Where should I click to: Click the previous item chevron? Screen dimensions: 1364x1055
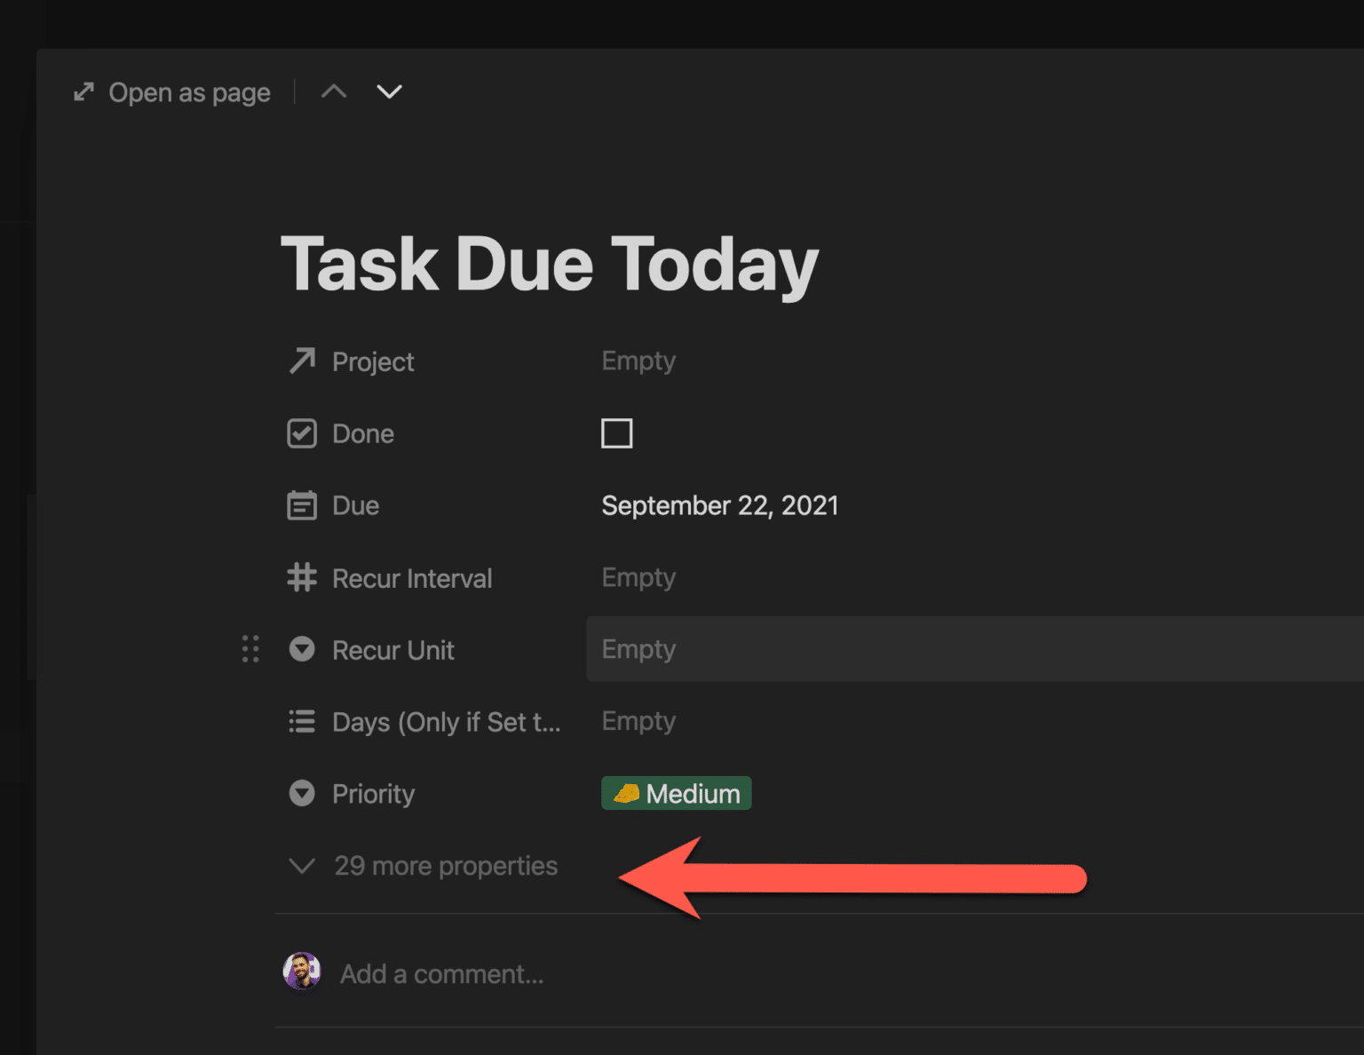click(x=333, y=91)
